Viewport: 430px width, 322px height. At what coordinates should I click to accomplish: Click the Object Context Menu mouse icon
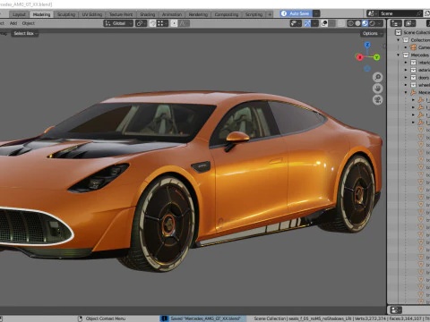point(80,318)
